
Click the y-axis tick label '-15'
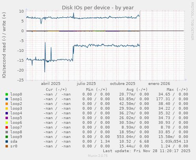pos(21,61)
